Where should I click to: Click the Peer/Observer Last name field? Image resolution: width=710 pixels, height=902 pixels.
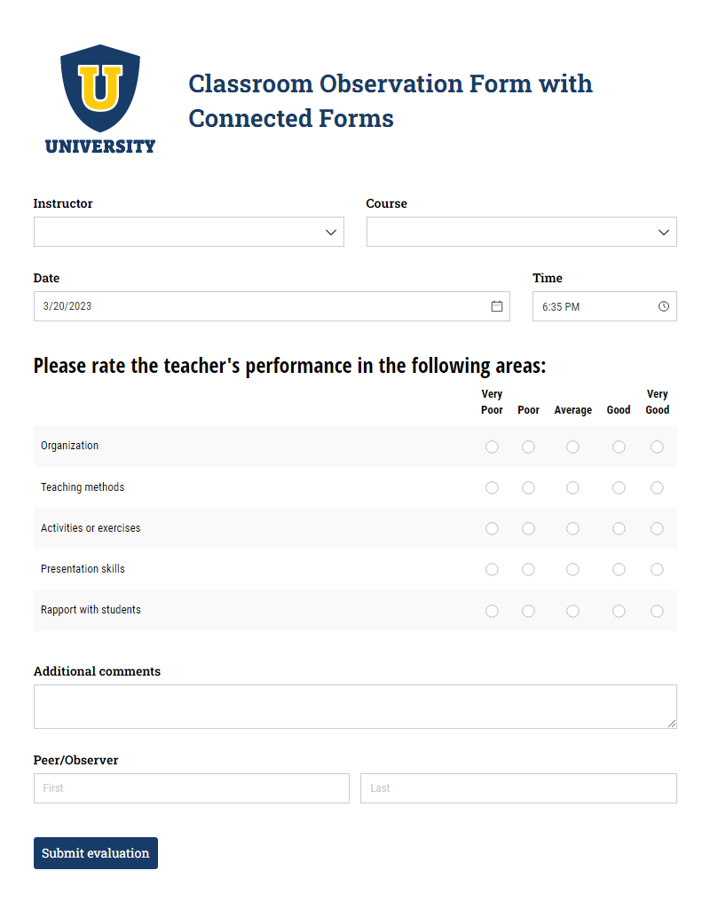pos(518,788)
